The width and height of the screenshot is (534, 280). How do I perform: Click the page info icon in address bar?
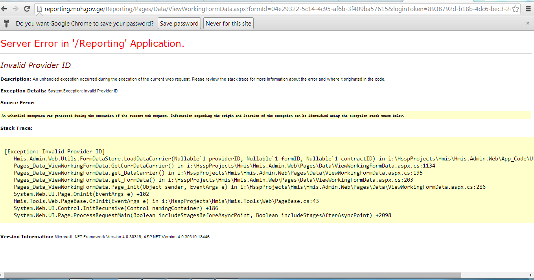point(40,9)
